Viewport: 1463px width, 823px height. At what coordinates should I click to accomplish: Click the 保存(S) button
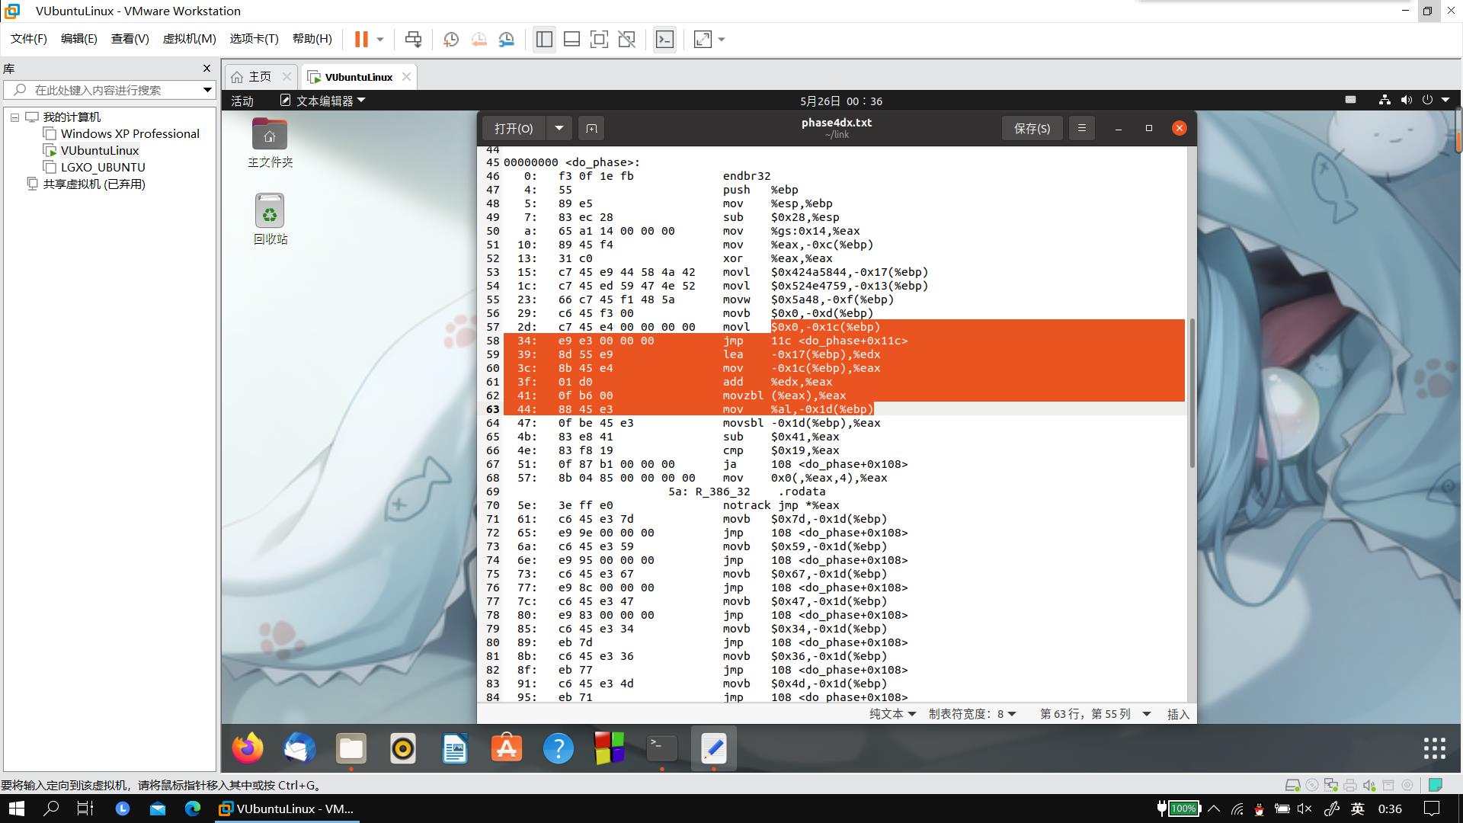tap(1032, 128)
